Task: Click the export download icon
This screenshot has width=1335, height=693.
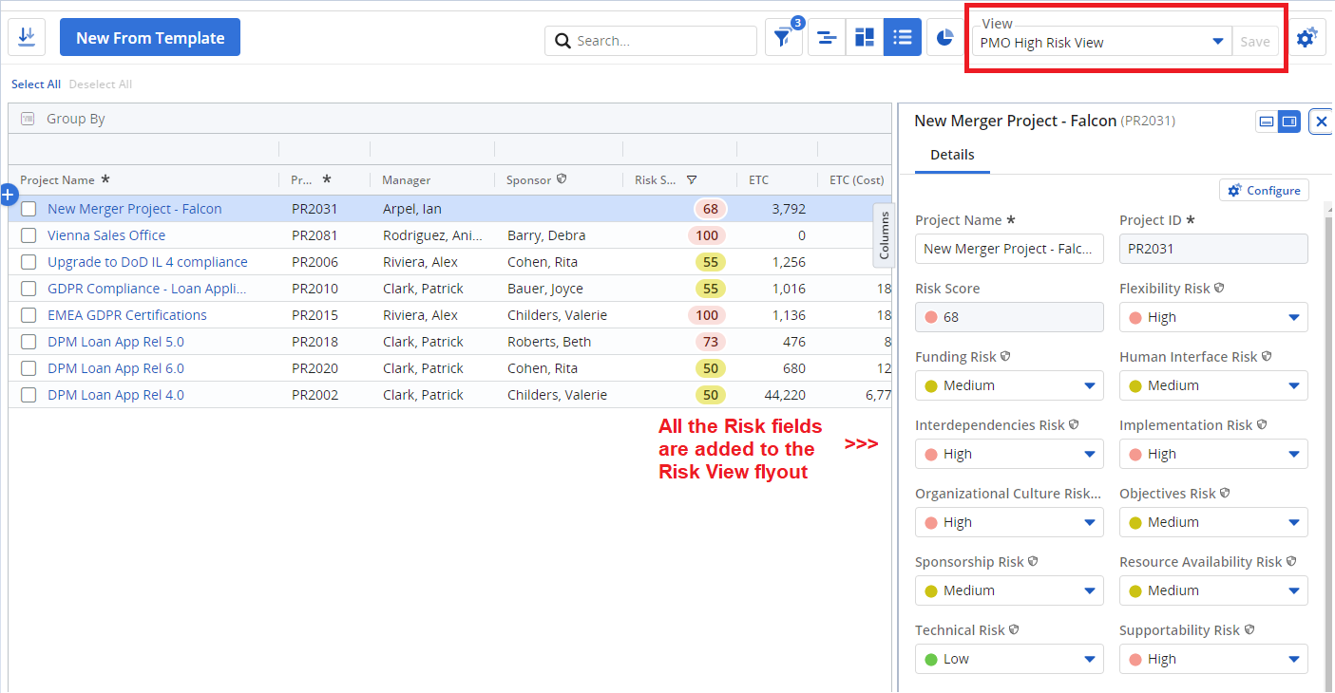Action: (27, 37)
